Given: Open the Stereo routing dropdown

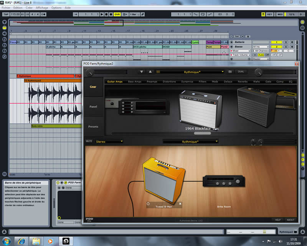Looking at the screenshot, I should click(109, 141).
